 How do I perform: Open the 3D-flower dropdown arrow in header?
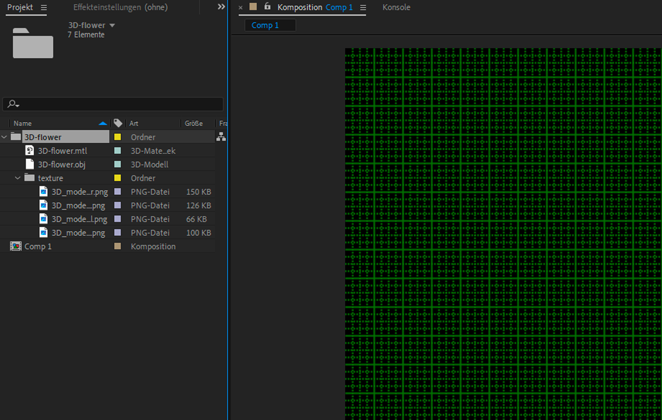point(112,25)
